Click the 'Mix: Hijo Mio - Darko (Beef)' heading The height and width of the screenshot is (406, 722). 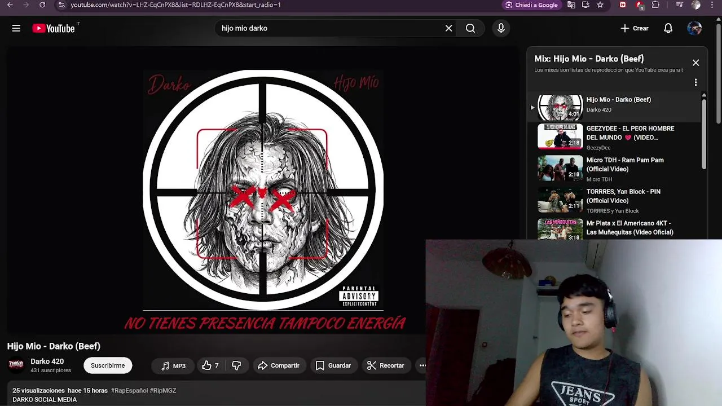pyautogui.click(x=589, y=59)
